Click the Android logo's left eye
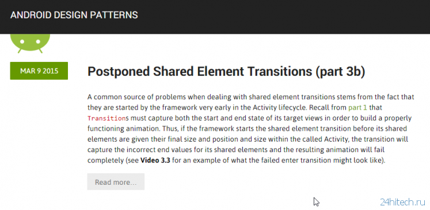This screenshot has height=210, width=430. [22, 42]
